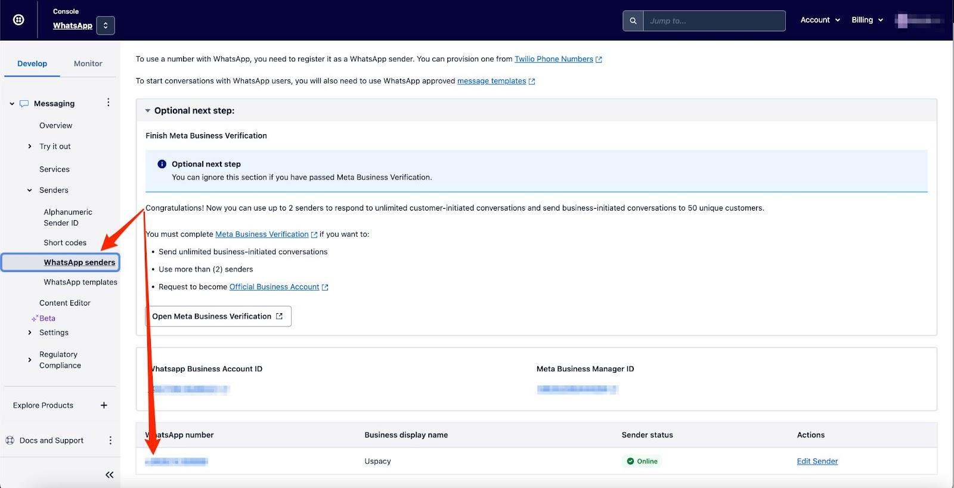
Task: Open the Messaging three-dot options menu
Action: (x=108, y=103)
